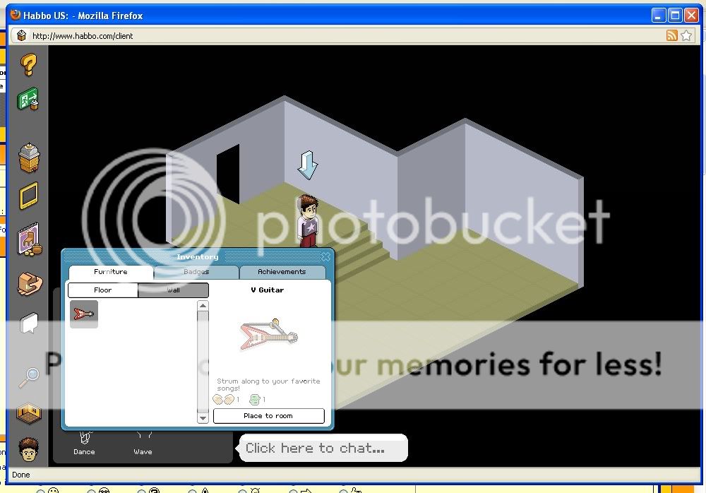This screenshot has height=493, width=706.
Task: Open the catalog icon with coins
Action: [x=28, y=240]
